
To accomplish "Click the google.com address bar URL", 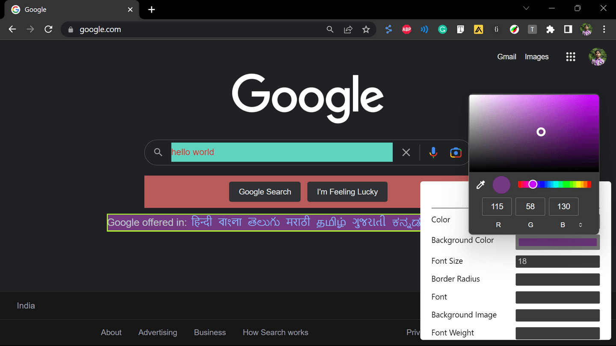I will tap(101, 29).
